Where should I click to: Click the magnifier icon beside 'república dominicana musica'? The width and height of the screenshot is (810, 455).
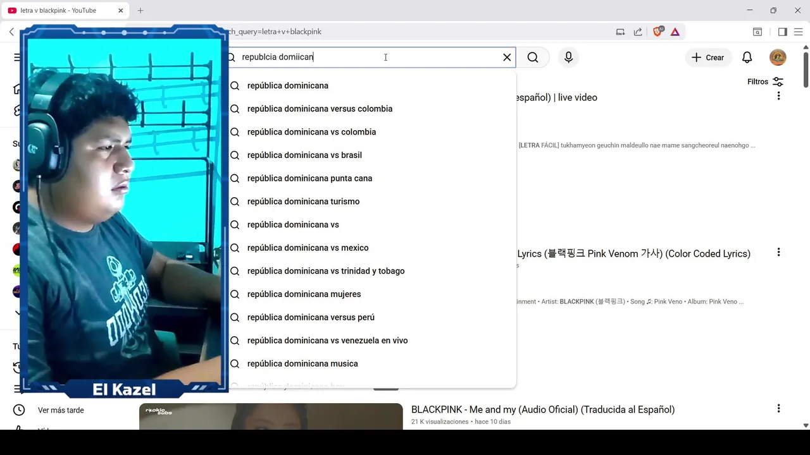pos(235,363)
